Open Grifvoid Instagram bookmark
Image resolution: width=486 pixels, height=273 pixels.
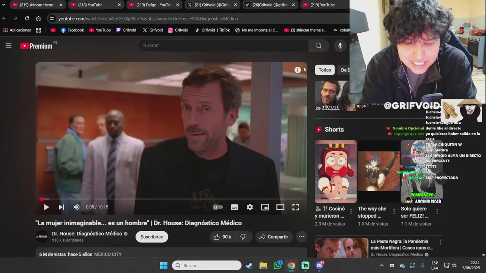click(178, 30)
